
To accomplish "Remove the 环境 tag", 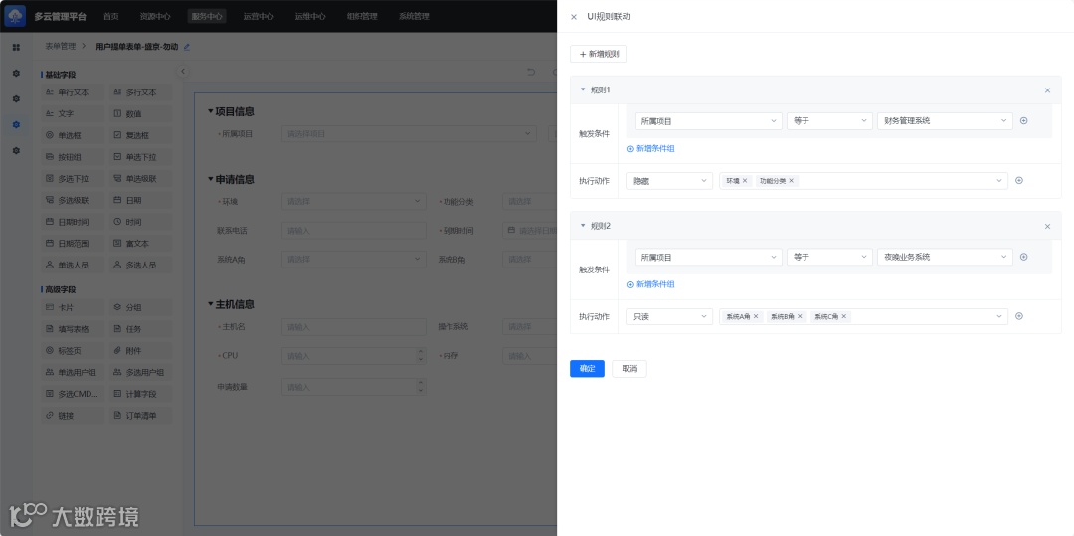I will click(745, 181).
